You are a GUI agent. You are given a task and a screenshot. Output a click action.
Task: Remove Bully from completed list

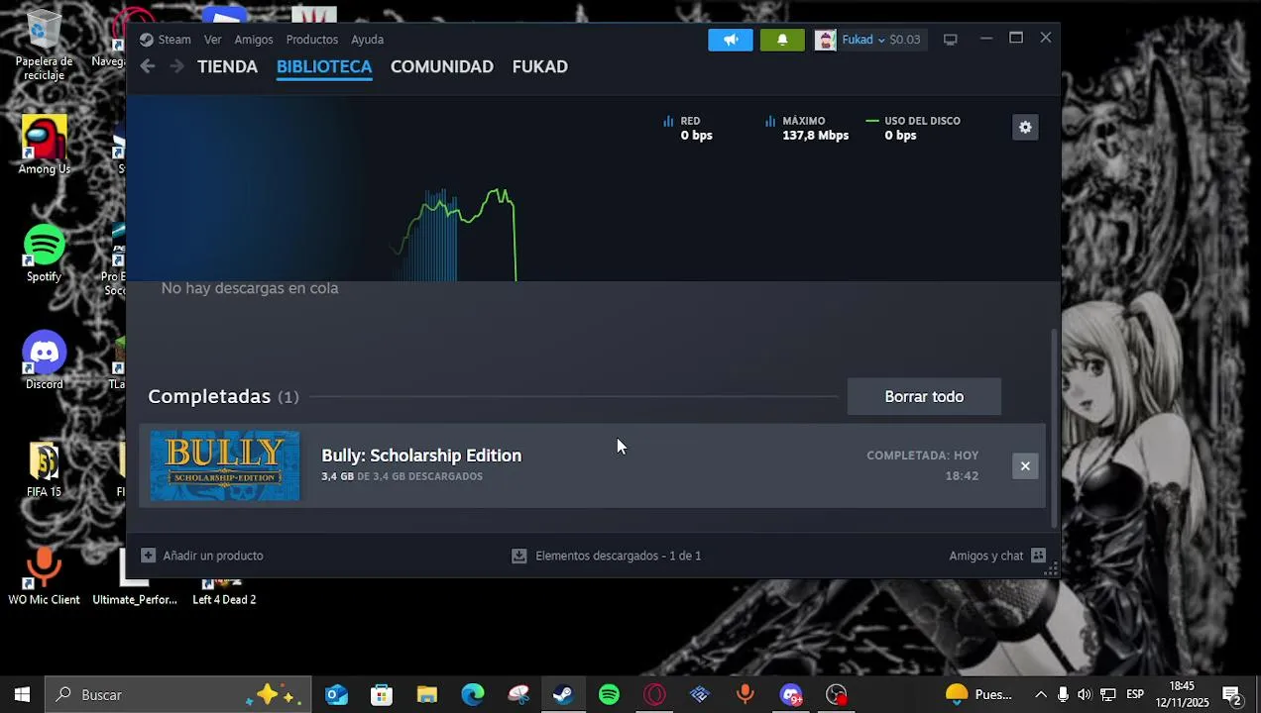(x=1025, y=465)
